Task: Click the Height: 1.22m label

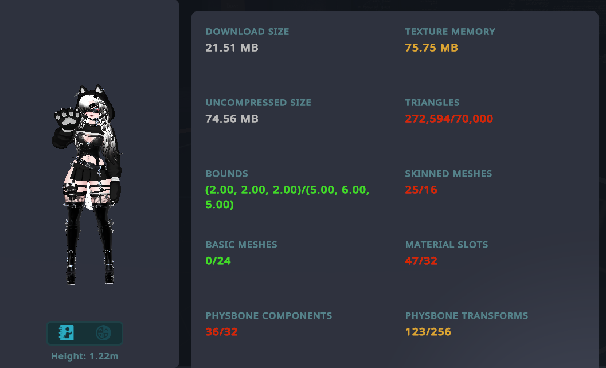Action: (x=84, y=357)
